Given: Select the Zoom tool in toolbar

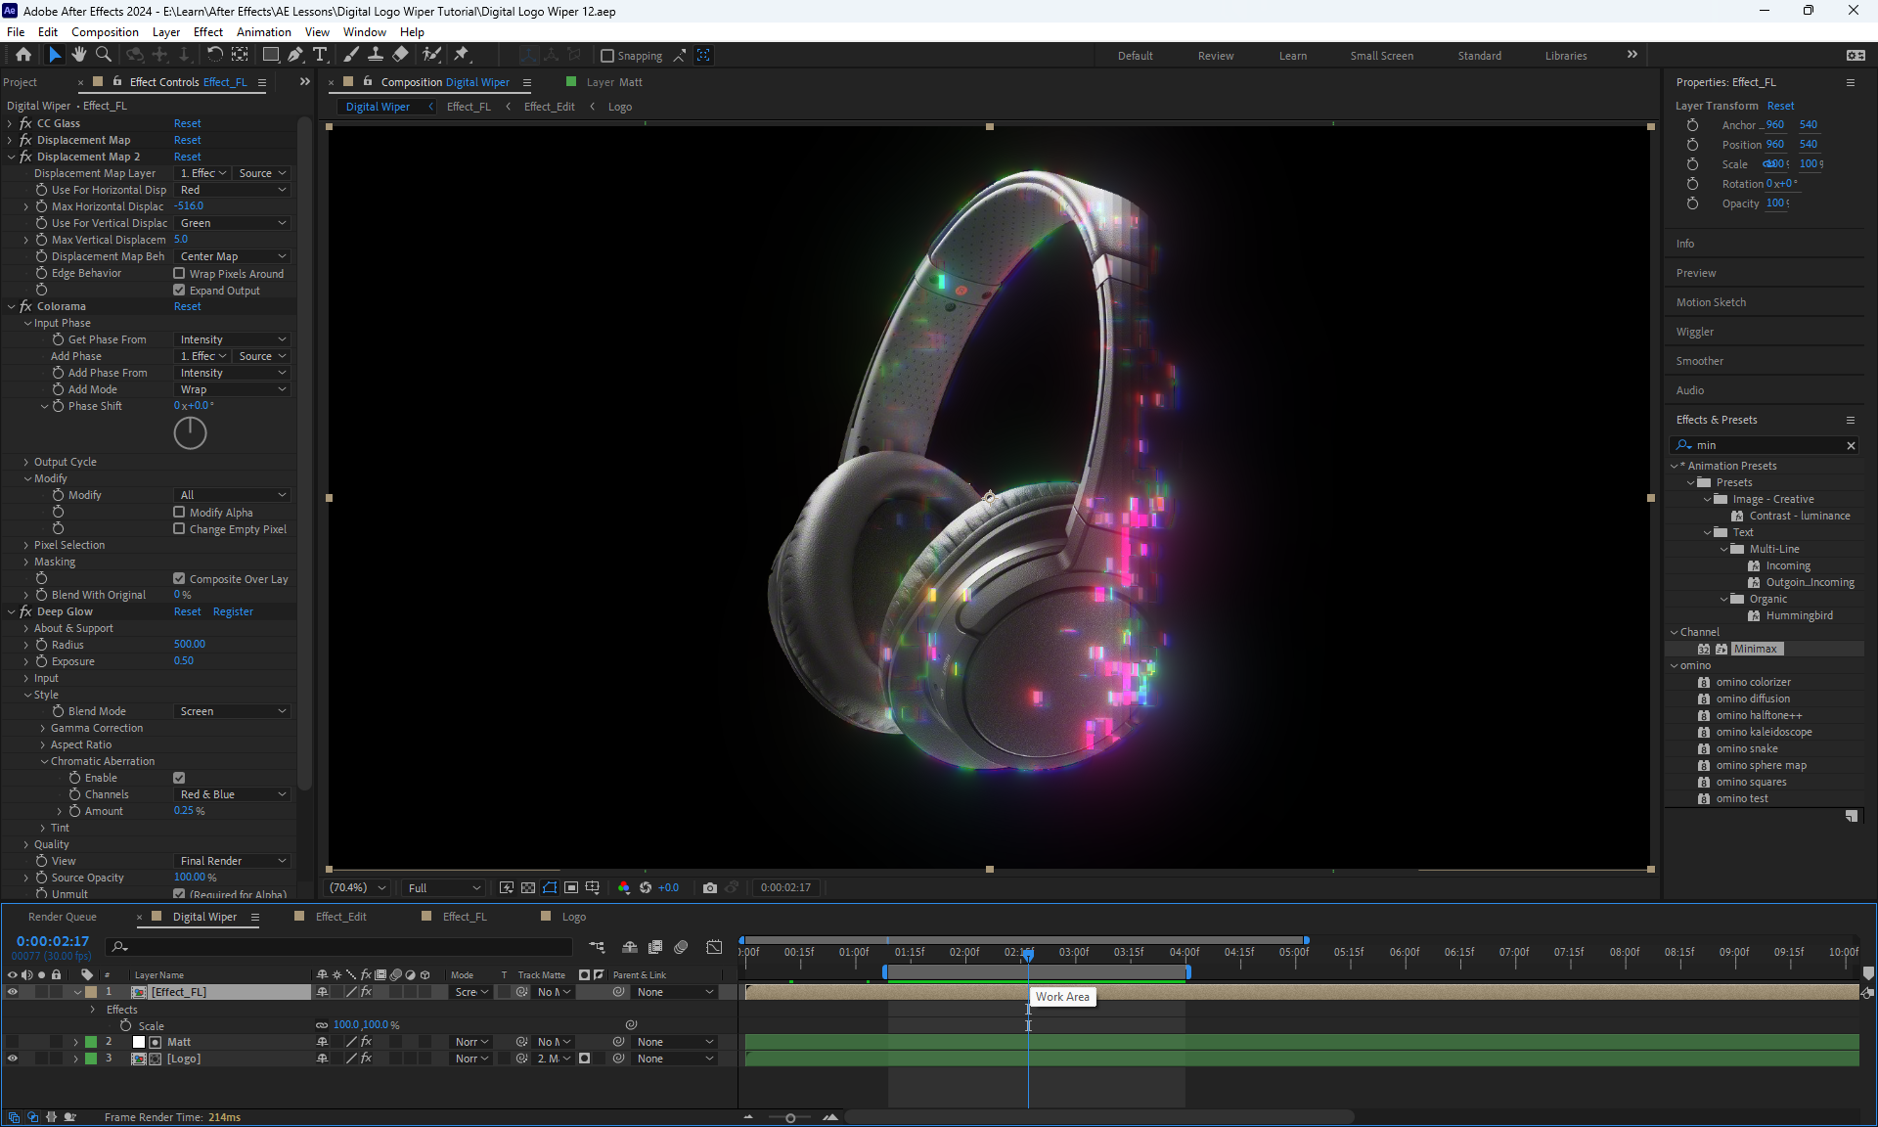Looking at the screenshot, I should (x=103, y=55).
